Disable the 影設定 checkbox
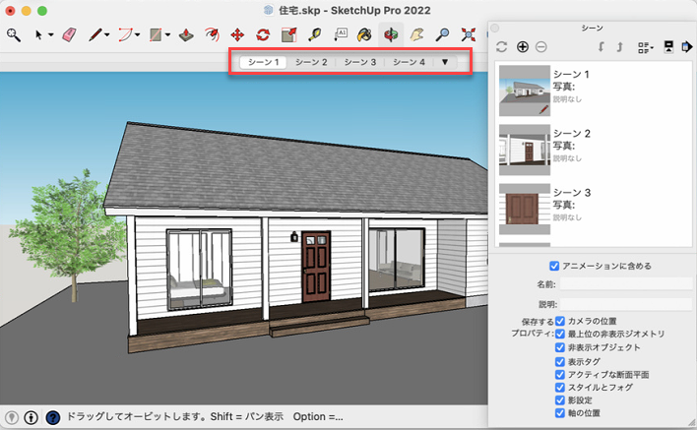 560,400
